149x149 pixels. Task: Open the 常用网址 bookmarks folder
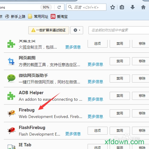[38, 16]
